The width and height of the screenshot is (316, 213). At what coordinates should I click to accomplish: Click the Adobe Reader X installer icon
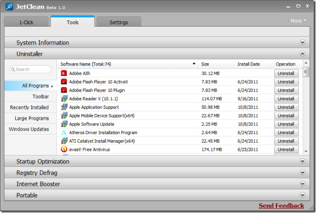64,98
